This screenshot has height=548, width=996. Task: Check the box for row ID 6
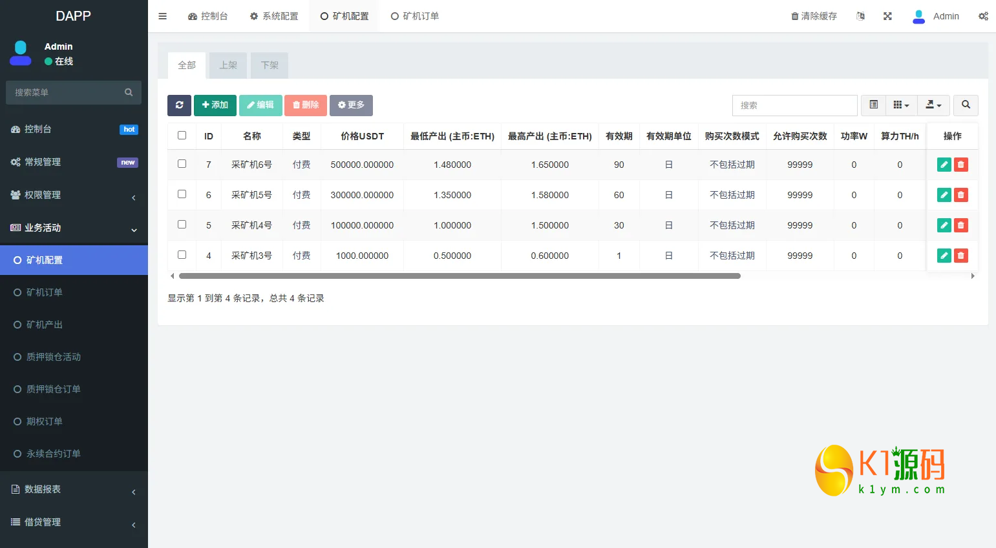(x=182, y=194)
